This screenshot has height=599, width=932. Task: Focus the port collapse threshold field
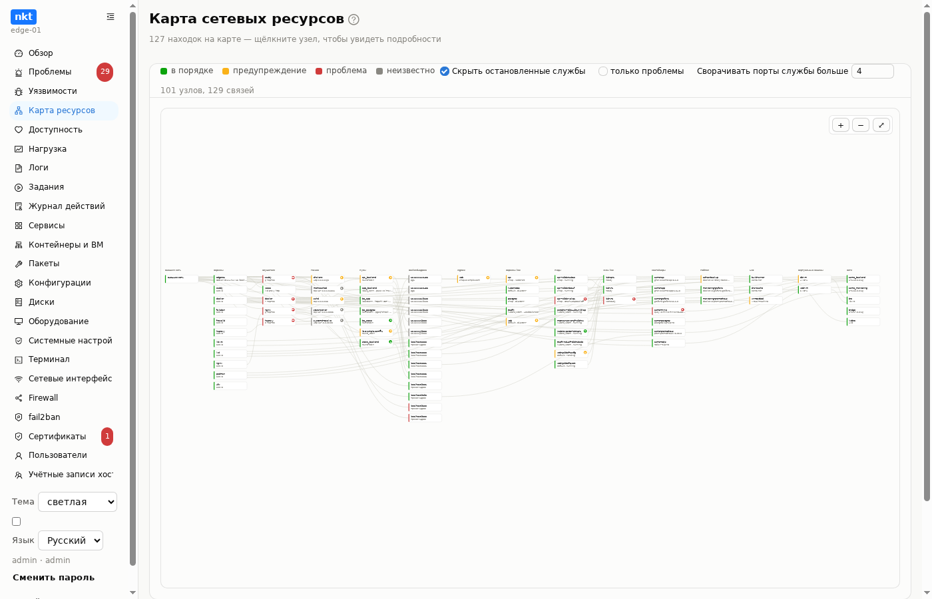pos(872,71)
